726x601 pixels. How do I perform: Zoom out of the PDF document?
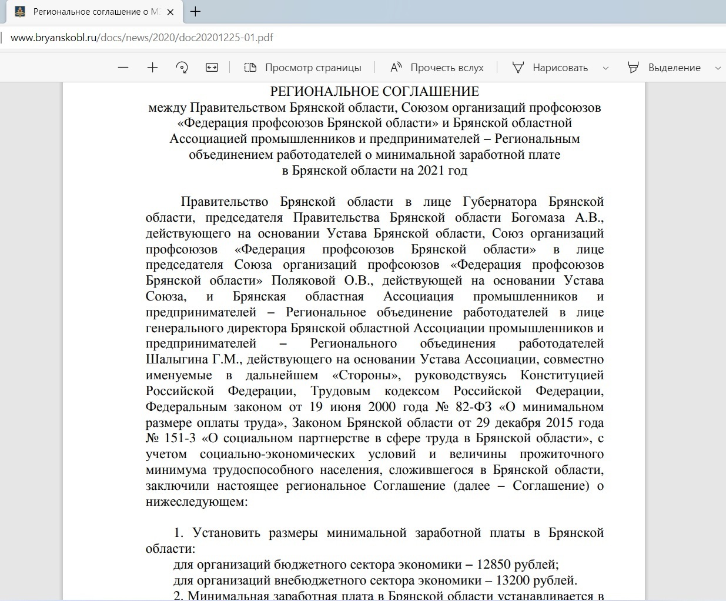point(123,68)
